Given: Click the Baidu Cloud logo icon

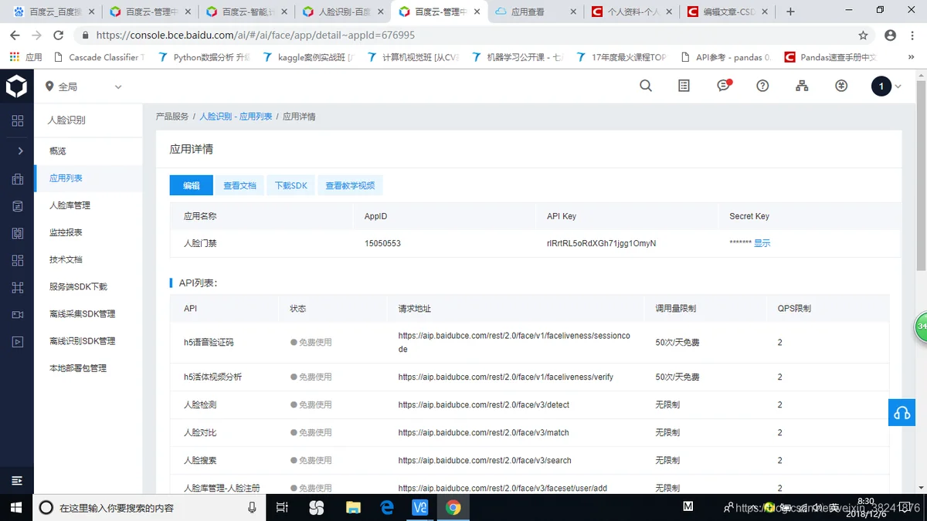Looking at the screenshot, I should coord(16,86).
